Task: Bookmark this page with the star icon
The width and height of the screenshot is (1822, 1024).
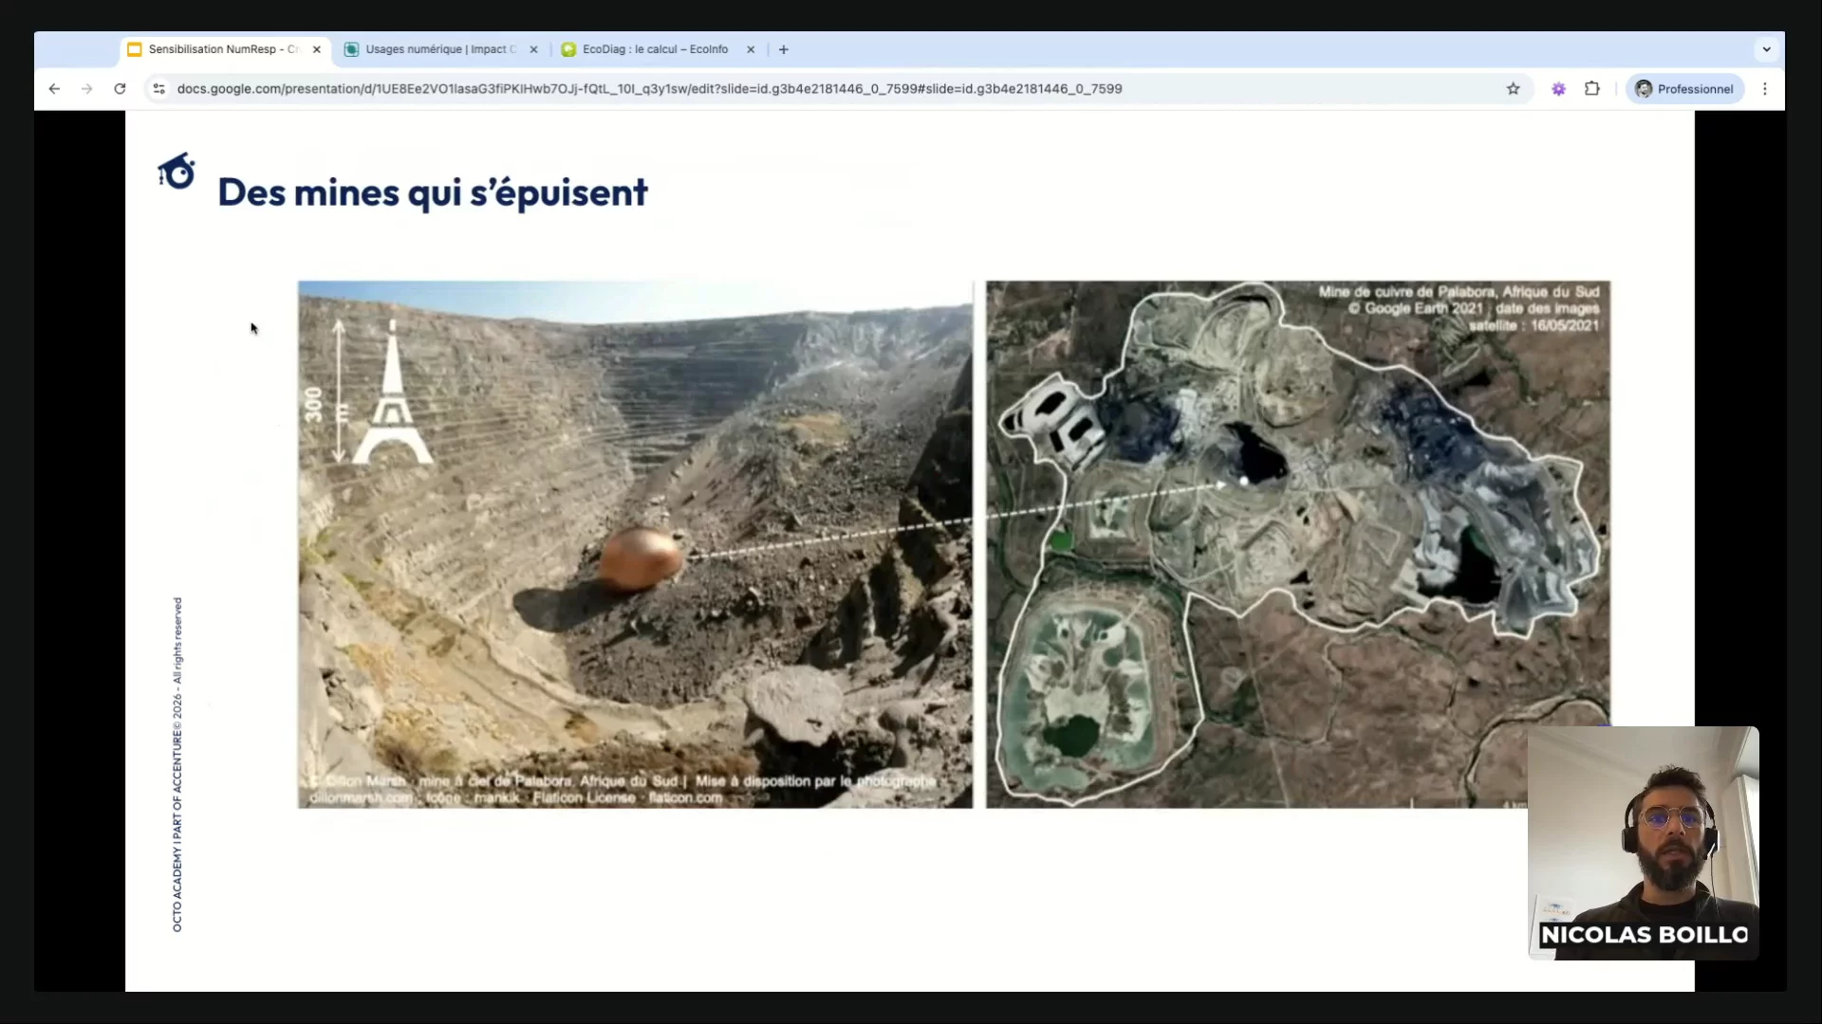Action: 1513,89
